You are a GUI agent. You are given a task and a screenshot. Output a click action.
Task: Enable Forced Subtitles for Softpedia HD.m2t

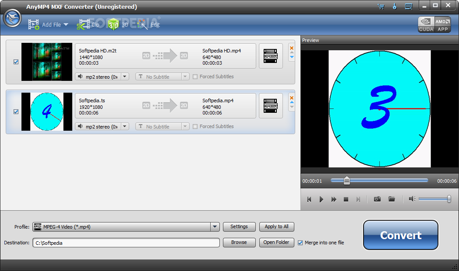[x=195, y=77]
